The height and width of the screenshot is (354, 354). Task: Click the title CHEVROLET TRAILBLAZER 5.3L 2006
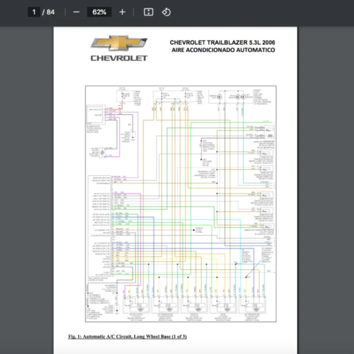click(x=222, y=42)
